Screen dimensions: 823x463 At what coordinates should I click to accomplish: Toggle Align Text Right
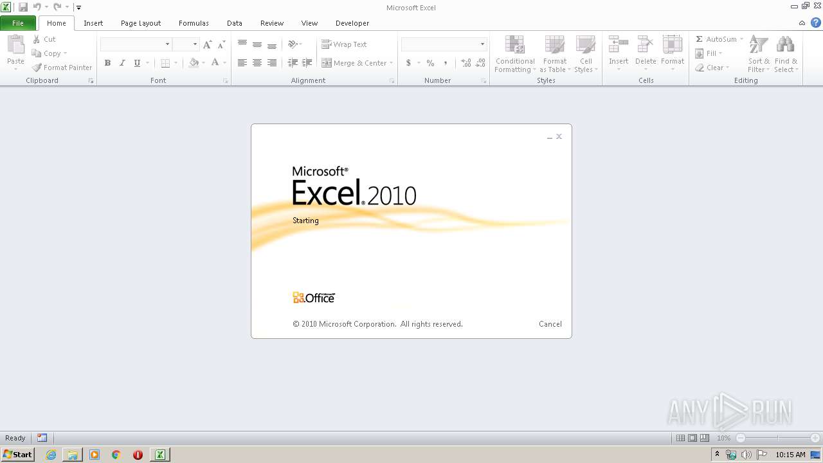tap(272, 63)
